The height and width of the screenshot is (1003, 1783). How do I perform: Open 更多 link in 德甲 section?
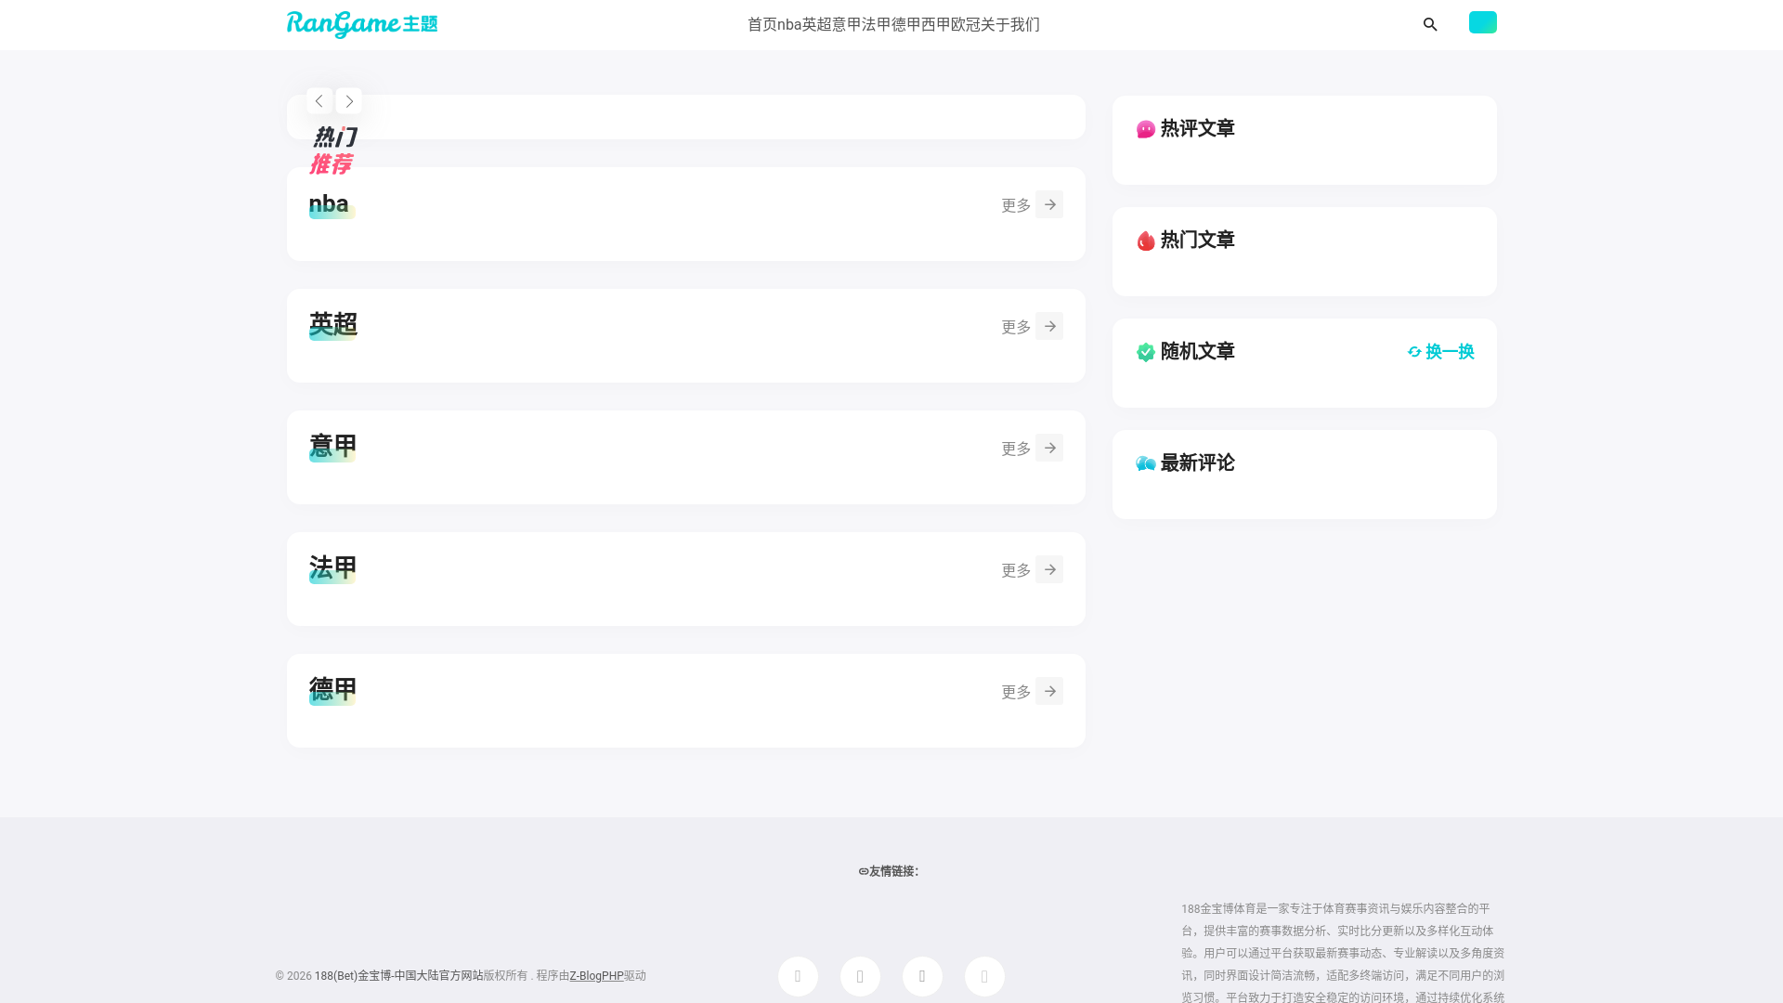[x=1016, y=692]
